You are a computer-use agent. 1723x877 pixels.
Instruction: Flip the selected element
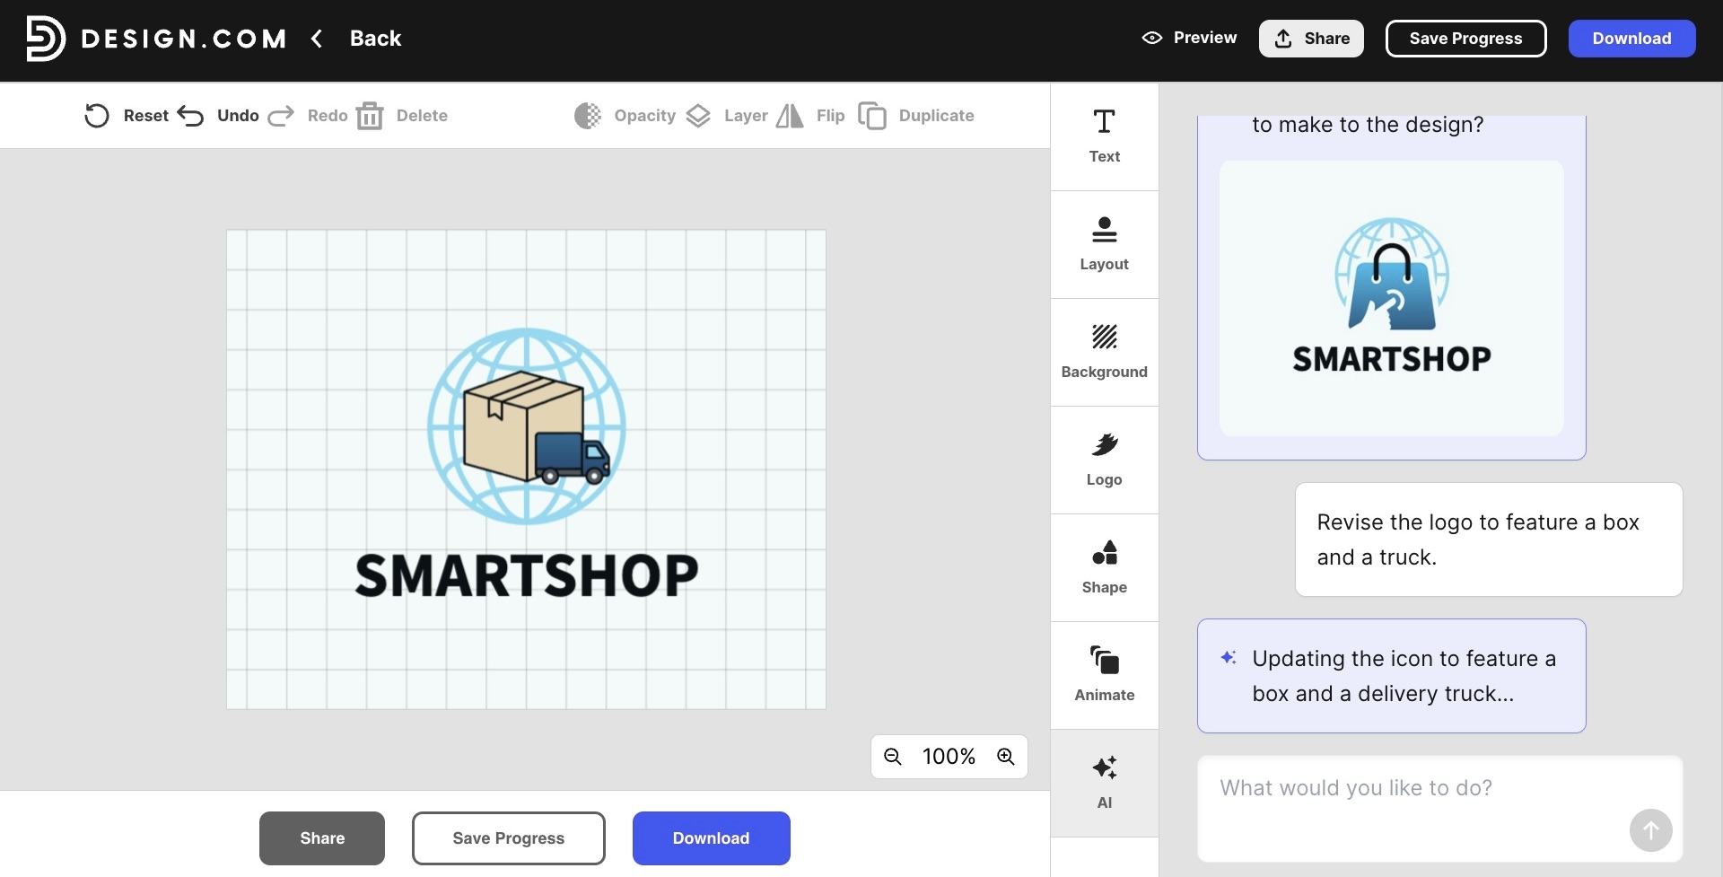point(810,116)
